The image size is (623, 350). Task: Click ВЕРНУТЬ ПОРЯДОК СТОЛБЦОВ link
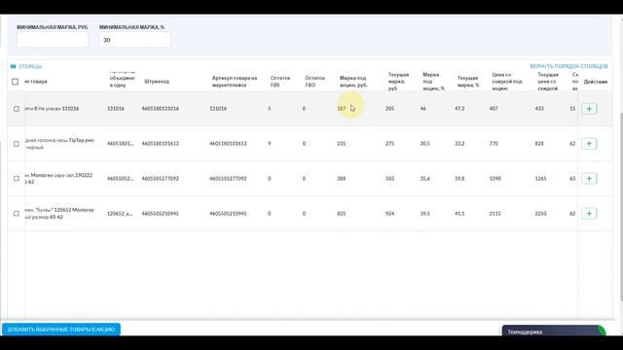568,66
